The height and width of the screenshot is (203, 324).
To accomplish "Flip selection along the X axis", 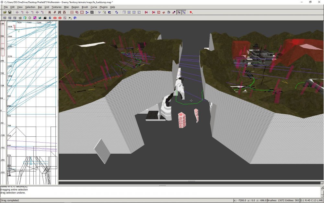I will point(17,12).
